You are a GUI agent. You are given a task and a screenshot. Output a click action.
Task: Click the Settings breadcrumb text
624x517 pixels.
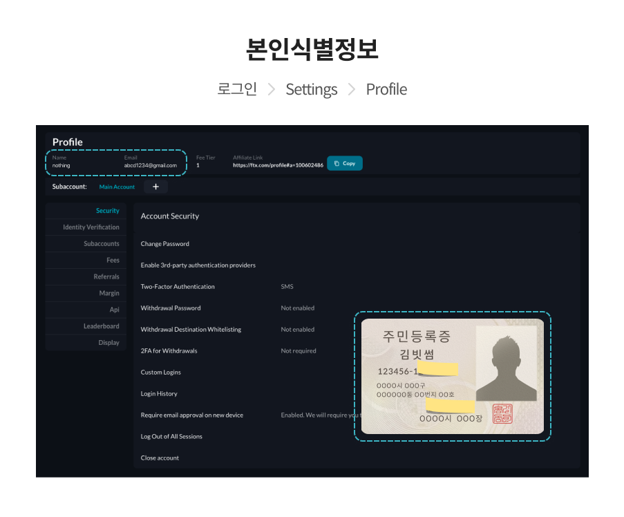point(312,90)
